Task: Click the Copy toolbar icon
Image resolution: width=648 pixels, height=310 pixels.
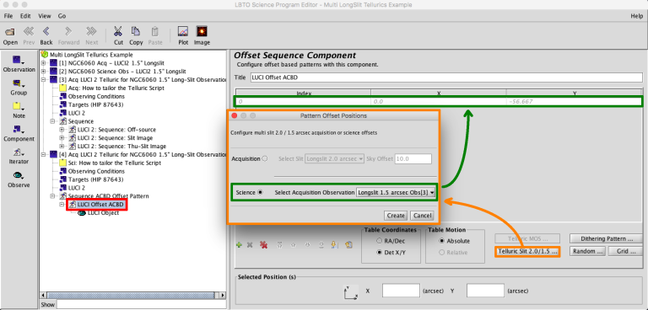Action: (136, 31)
